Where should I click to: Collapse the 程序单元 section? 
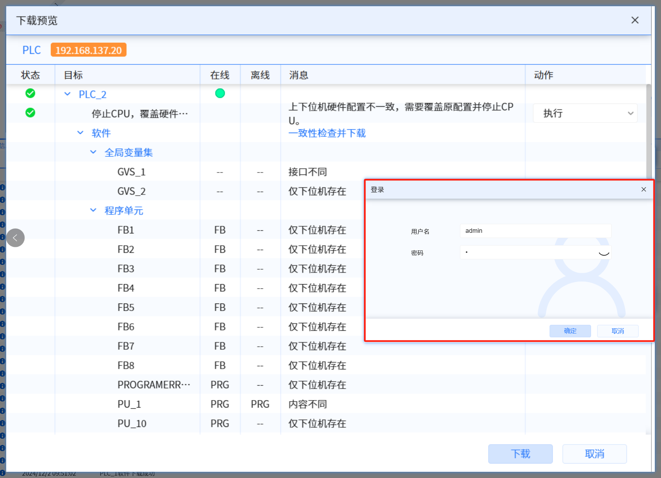[x=93, y=210]
